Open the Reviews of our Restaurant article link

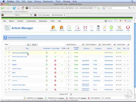click(x=21, y=90)
